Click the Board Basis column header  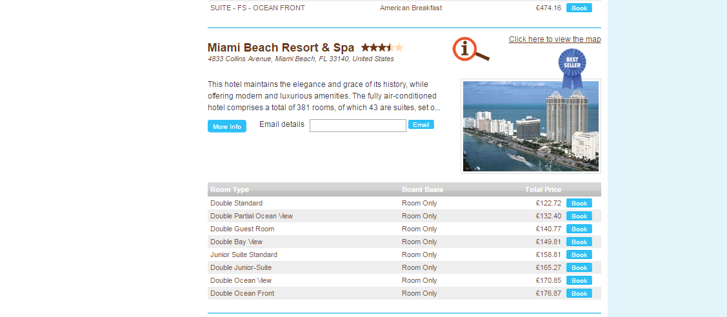tap(423, 189)
